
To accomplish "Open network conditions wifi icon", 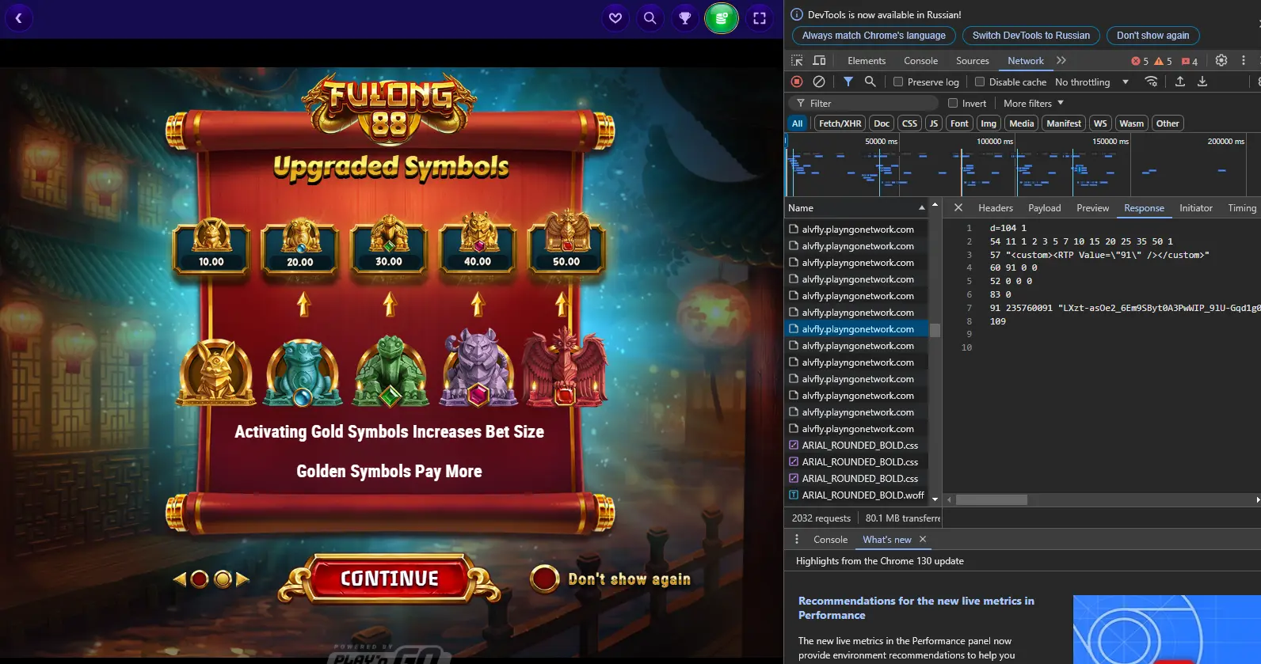I will point(1152,82).
